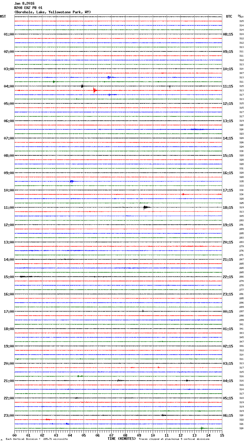Image resolution: width=245 pixels, height=443 pixels.
Task: Click the 17:15 UTC time label
Action: [x=228, y=190]
